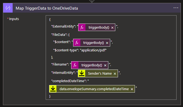Click fx icon on Filename triggerBody token
The width and height of the screenshot is (183, 107).
pyautogui.click(x=75, y=65)
